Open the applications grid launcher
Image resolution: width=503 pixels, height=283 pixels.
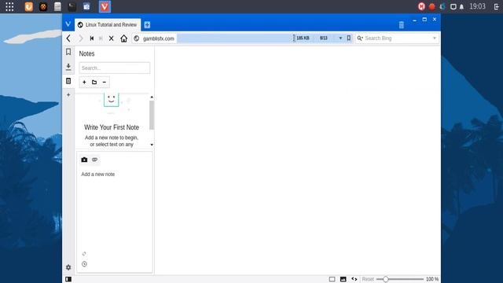[x=9, y=7]
